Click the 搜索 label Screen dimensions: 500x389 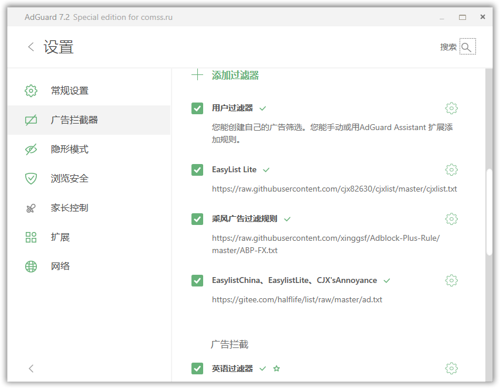tap(448, 47)
